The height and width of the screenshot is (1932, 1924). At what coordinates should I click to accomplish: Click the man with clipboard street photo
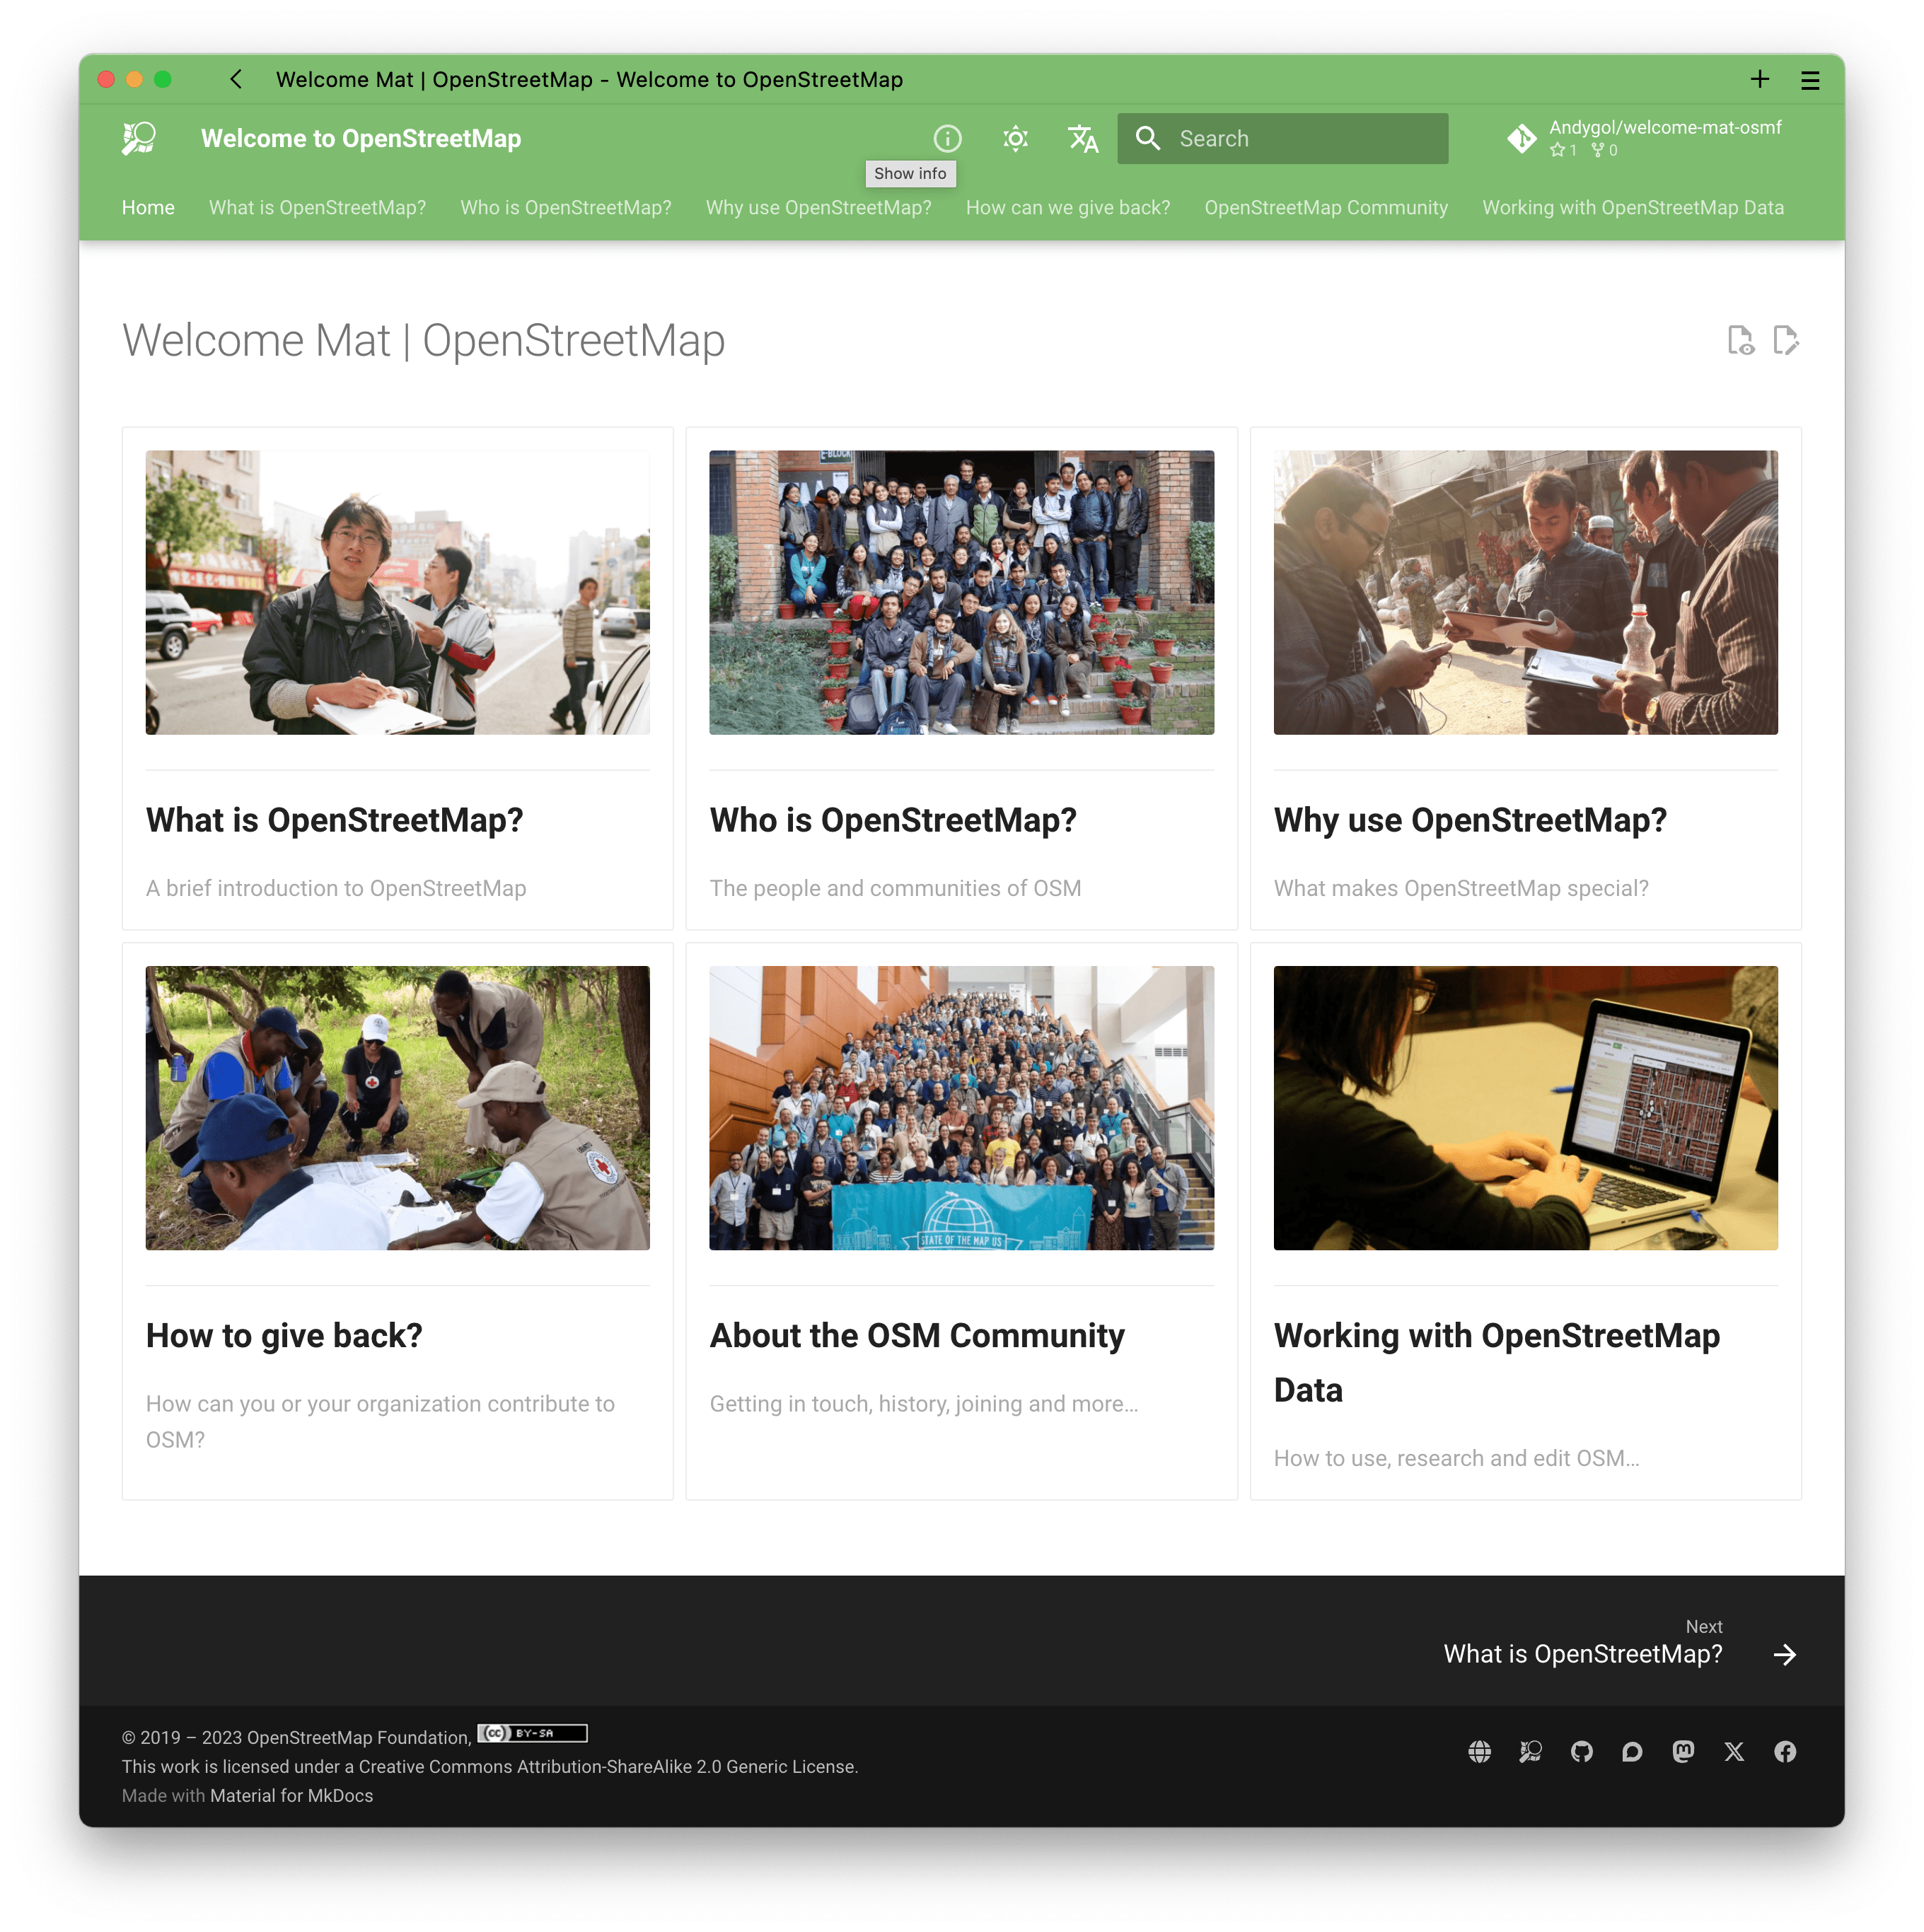point(397,592)
